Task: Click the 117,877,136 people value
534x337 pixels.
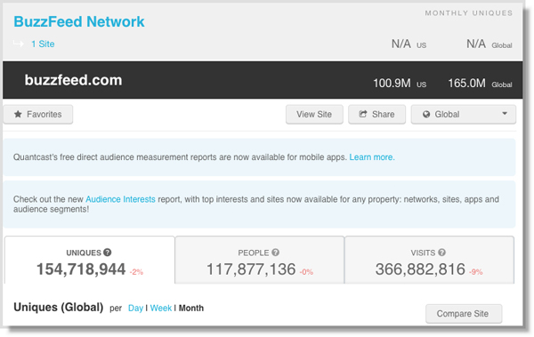Action: coord(251,269)
